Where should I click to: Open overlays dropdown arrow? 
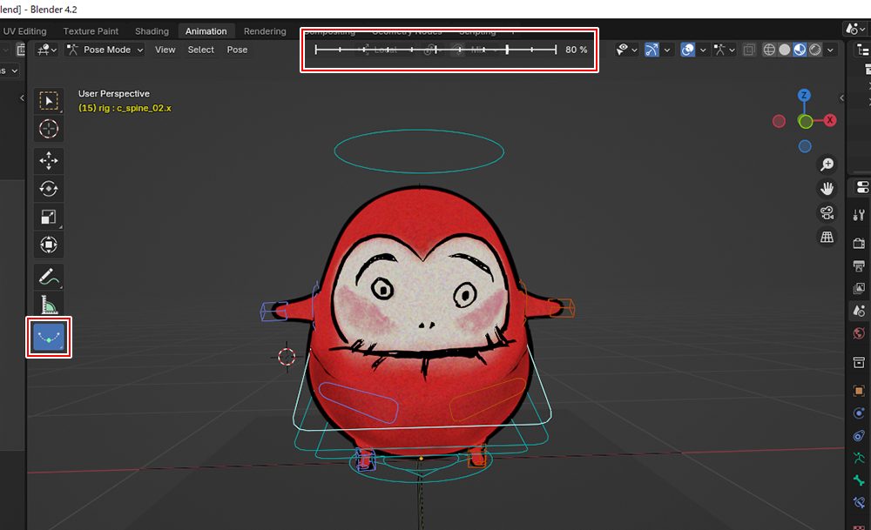pyautogui.click(x=702, y=50)
